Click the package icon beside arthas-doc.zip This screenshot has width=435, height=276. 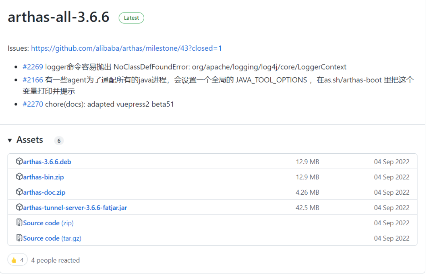point(19,192)
